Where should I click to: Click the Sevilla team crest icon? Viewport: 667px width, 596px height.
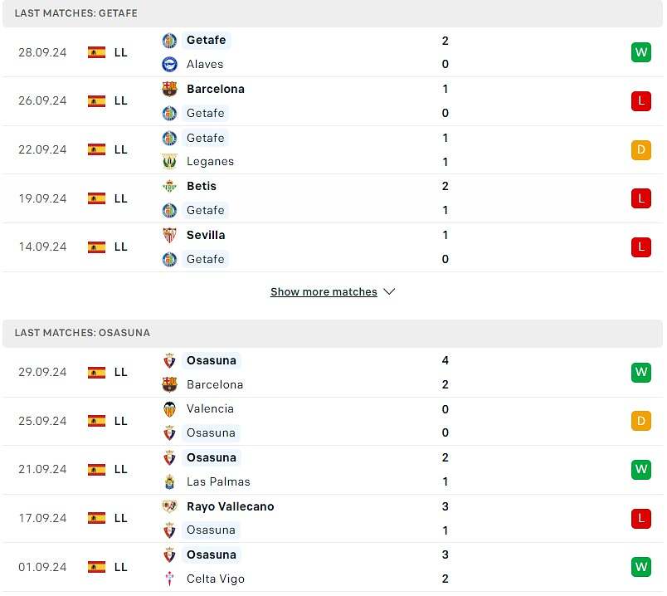(x=169, y=235)
